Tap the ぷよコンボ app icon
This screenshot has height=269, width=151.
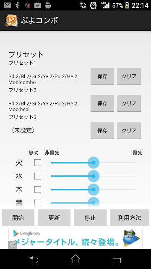point(12,21)
